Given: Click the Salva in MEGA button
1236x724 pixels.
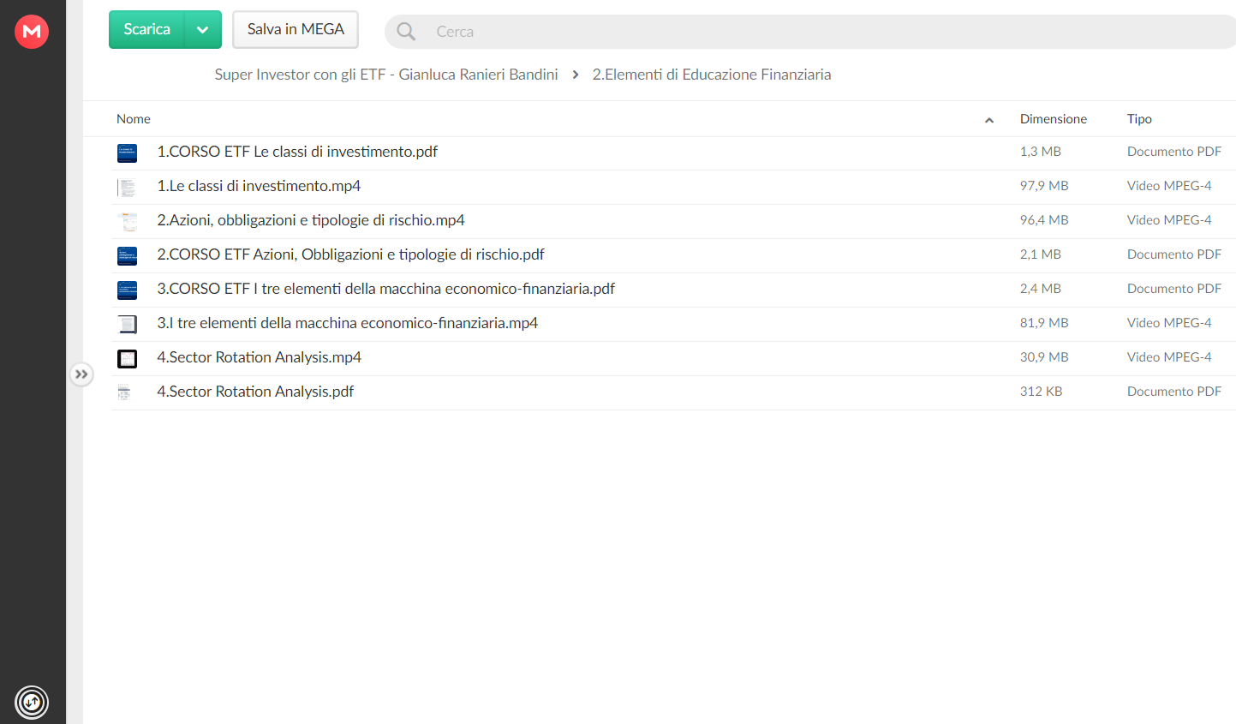Looking at the screenshot, I should click(296, 30).
